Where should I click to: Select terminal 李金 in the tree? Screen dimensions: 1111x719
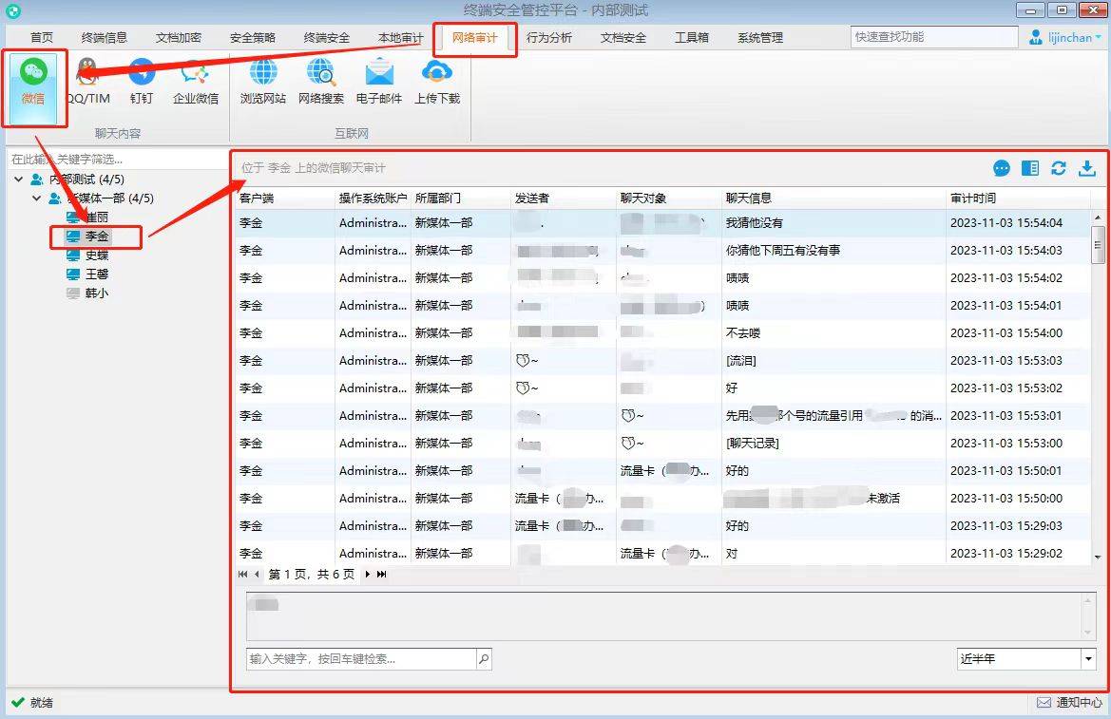click(87, 236)
